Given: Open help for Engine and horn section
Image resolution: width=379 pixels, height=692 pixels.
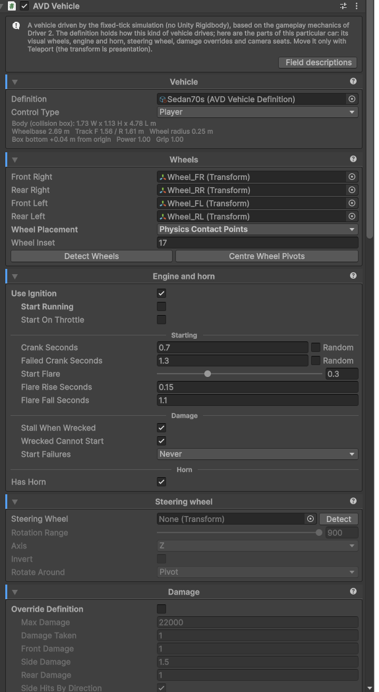Looking at the screenshot, I should 353,275.
